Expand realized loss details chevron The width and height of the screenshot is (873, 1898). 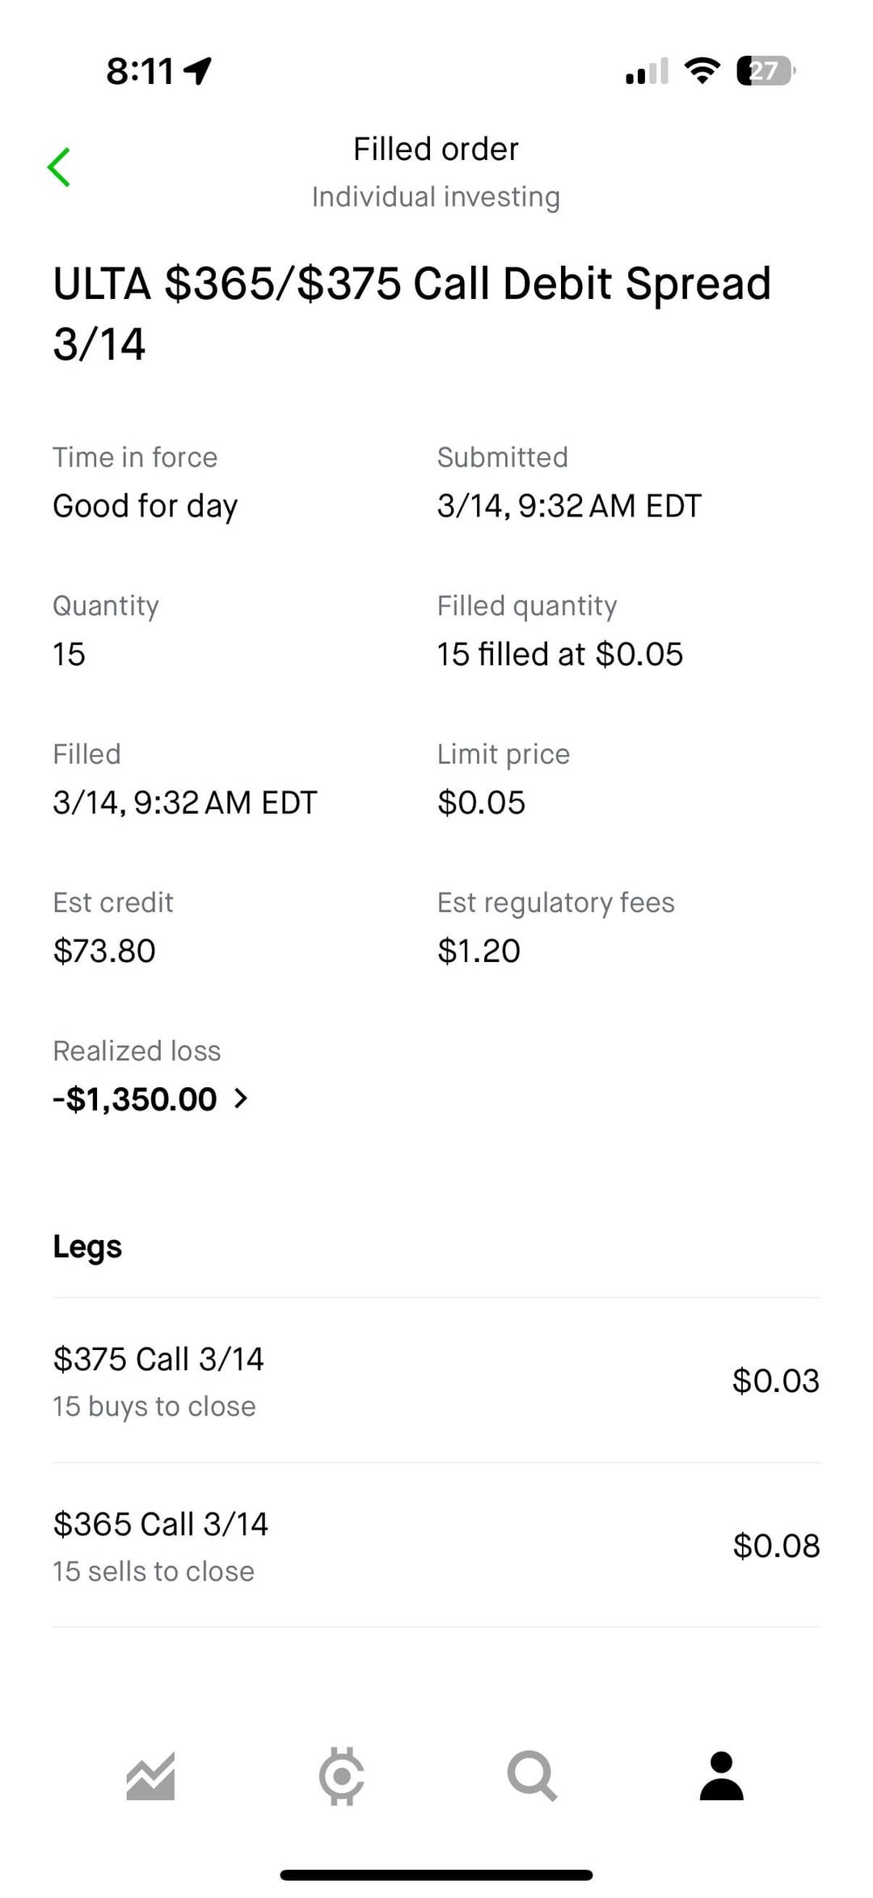coord(241,1099)
